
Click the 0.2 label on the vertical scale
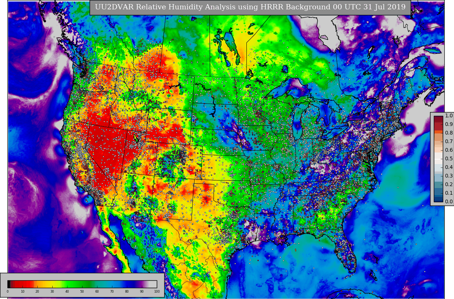pos(449,184)
